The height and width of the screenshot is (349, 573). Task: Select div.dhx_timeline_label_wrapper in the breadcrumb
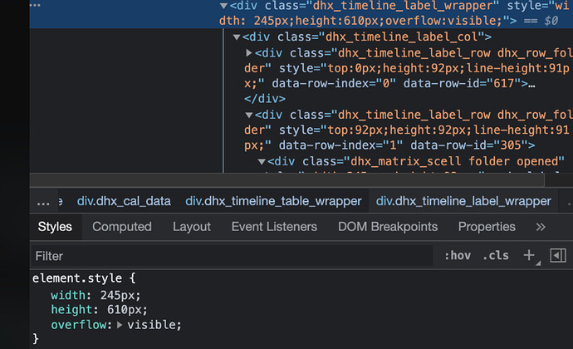click(x=463, y=201)
